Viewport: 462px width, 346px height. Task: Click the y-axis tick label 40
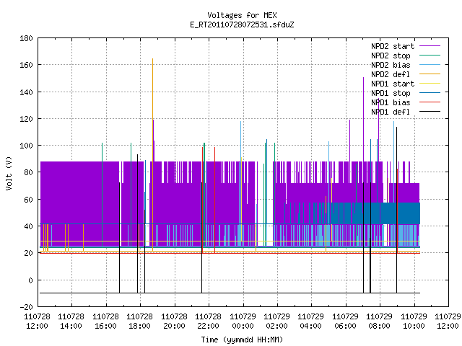tap(29, 226)
